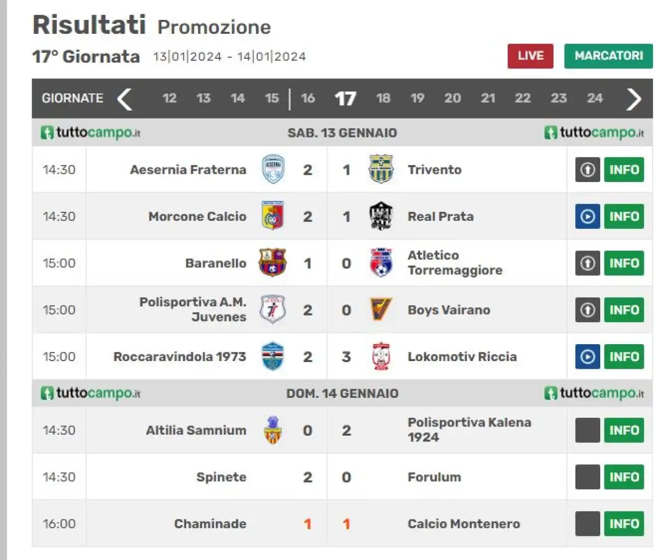Click the Real Prata black-and-white crest

[x=381, y=216]
